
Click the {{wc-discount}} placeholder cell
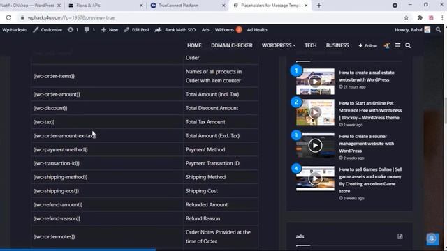coord(107,108)
